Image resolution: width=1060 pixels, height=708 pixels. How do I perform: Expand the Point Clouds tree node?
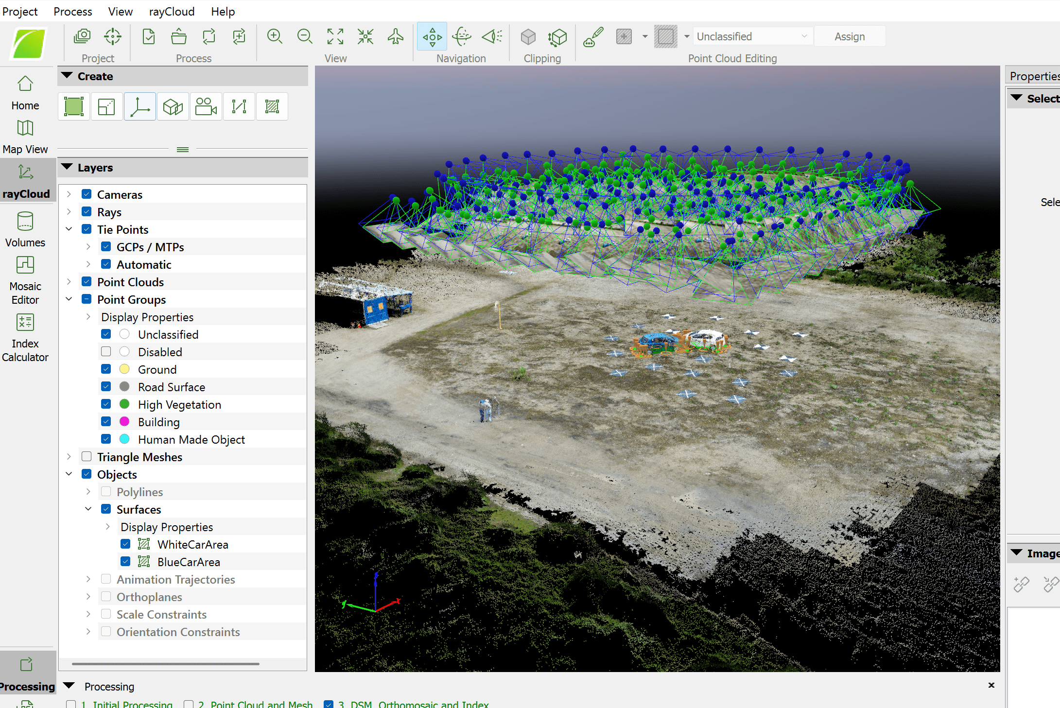69,281
